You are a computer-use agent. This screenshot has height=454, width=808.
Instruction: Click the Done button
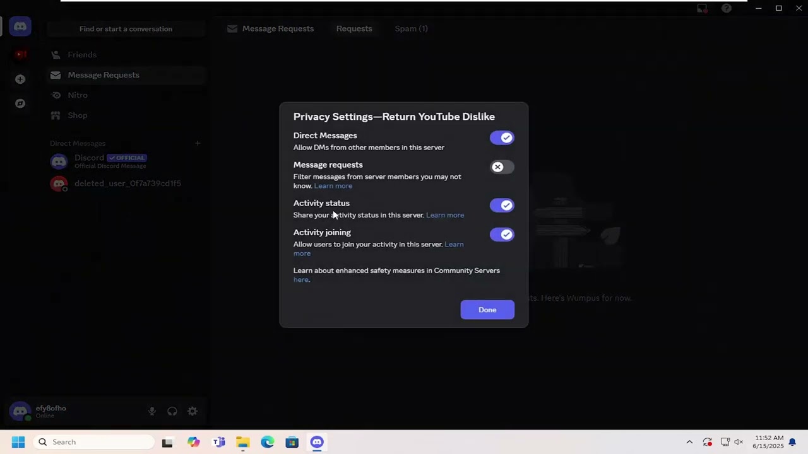tap(487, 310)
